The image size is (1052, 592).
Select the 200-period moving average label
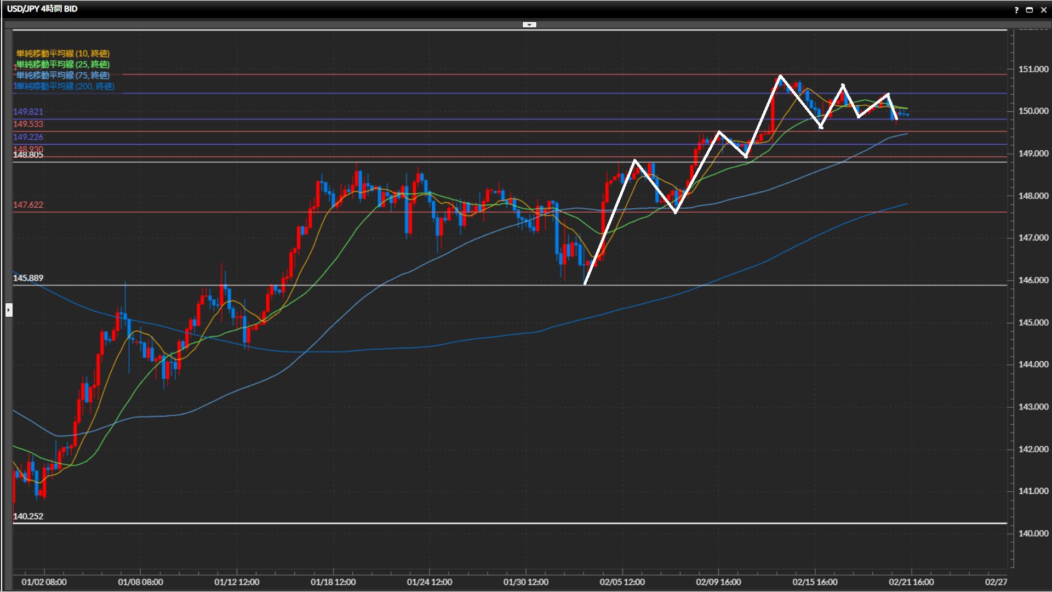tap(65, 86)
